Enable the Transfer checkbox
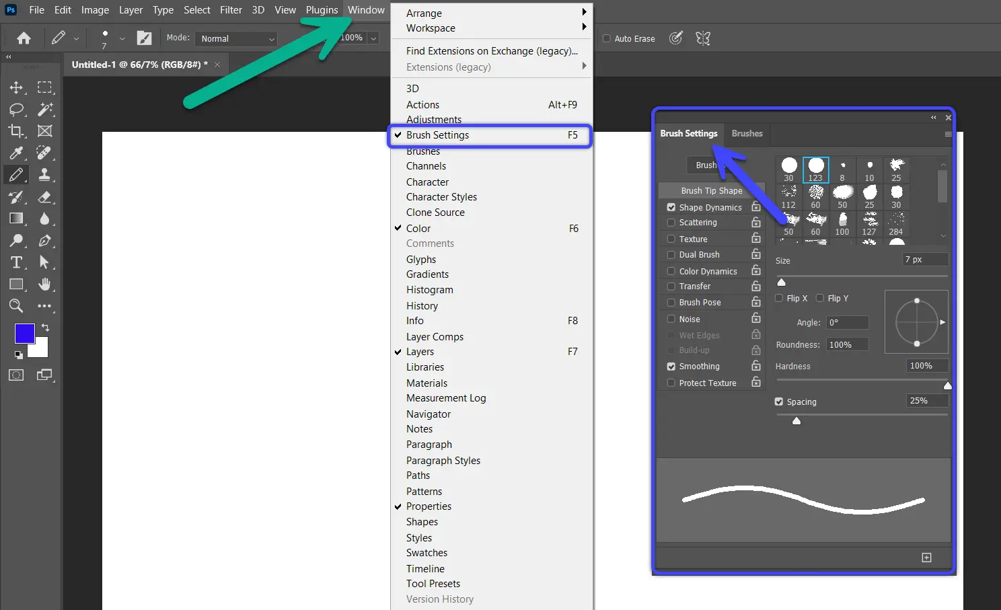Image resolution: width=1001 pixels, height=610 pixels. [x=671, y=287]
